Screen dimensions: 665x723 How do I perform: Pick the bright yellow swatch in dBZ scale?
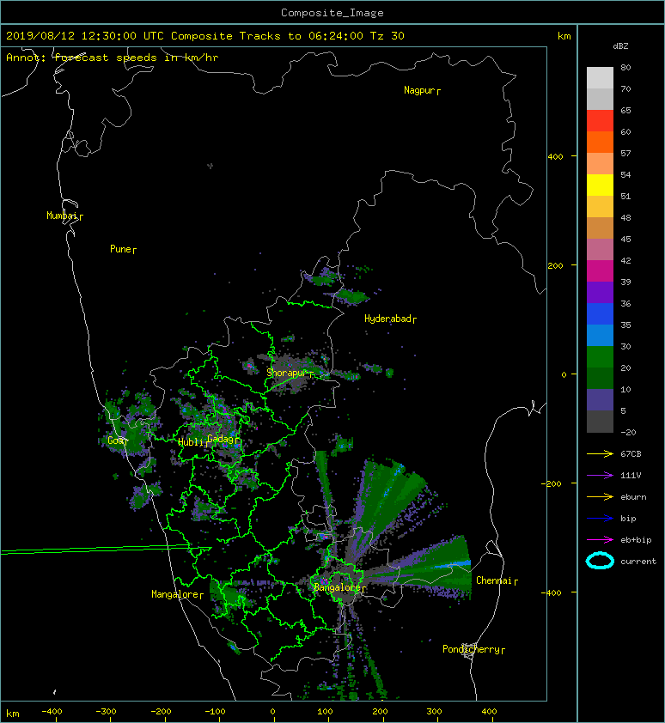click(600, 185)
